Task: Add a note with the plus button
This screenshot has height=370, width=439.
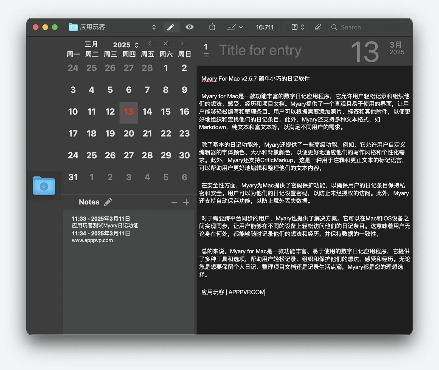Action: coord(186,202)
